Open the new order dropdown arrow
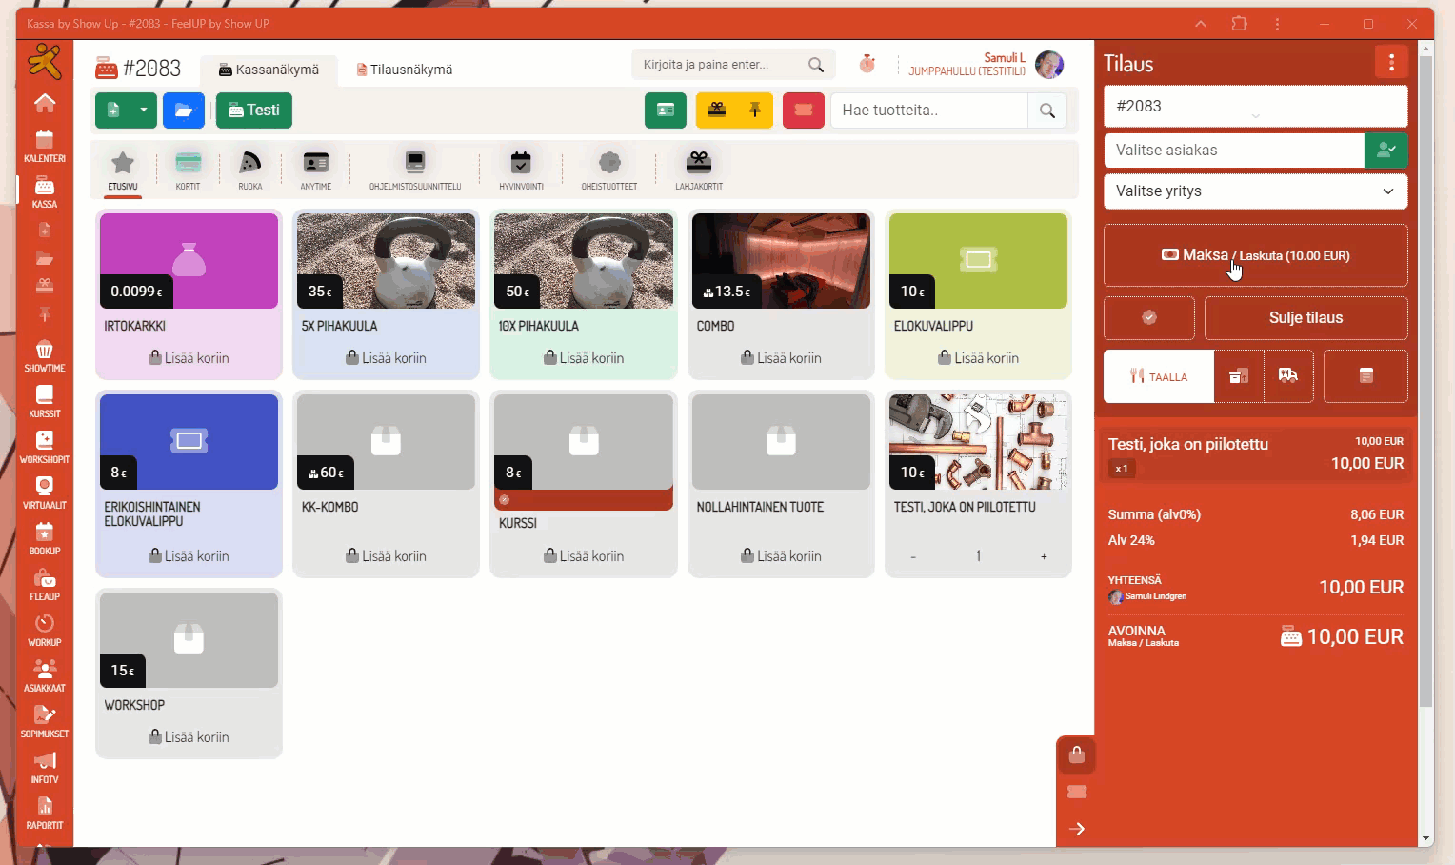This screenshot has width=1455, height=865. pyautogui.click(x=144, y=111)
